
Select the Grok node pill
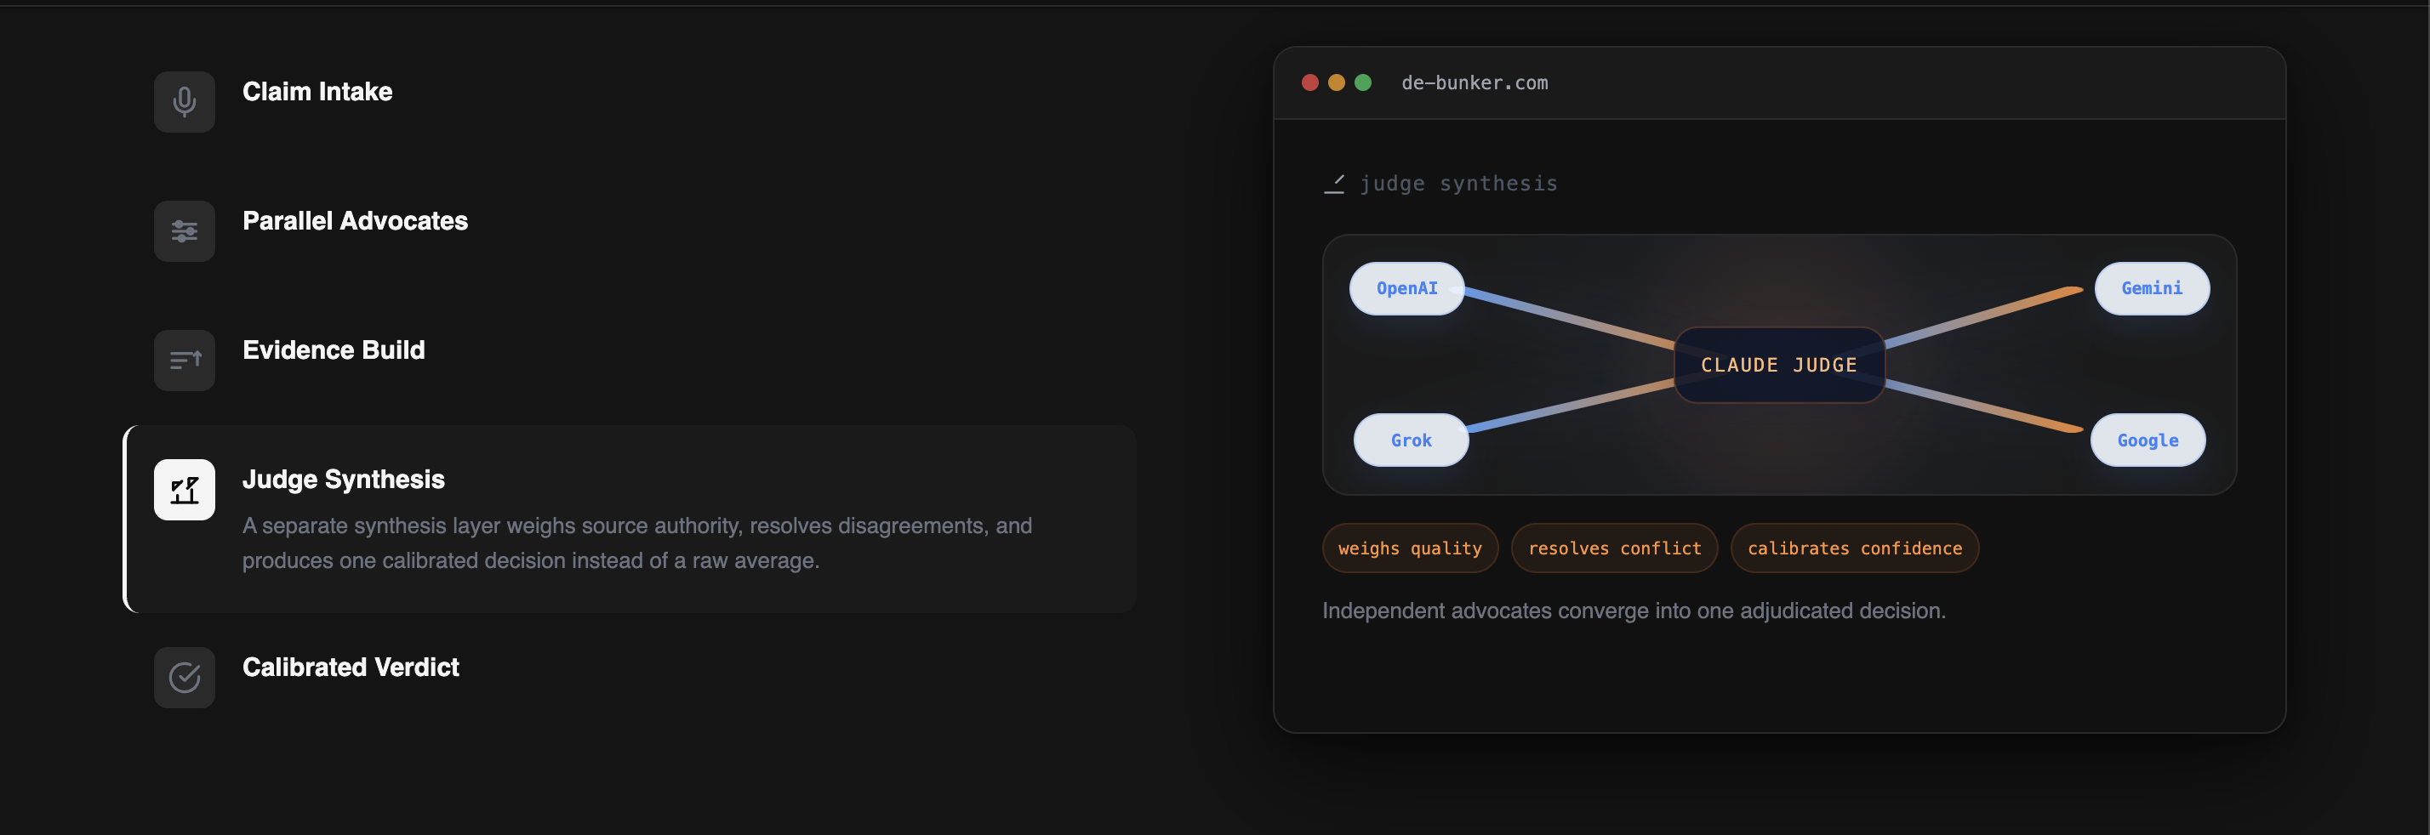click(x=1411, y=440)
